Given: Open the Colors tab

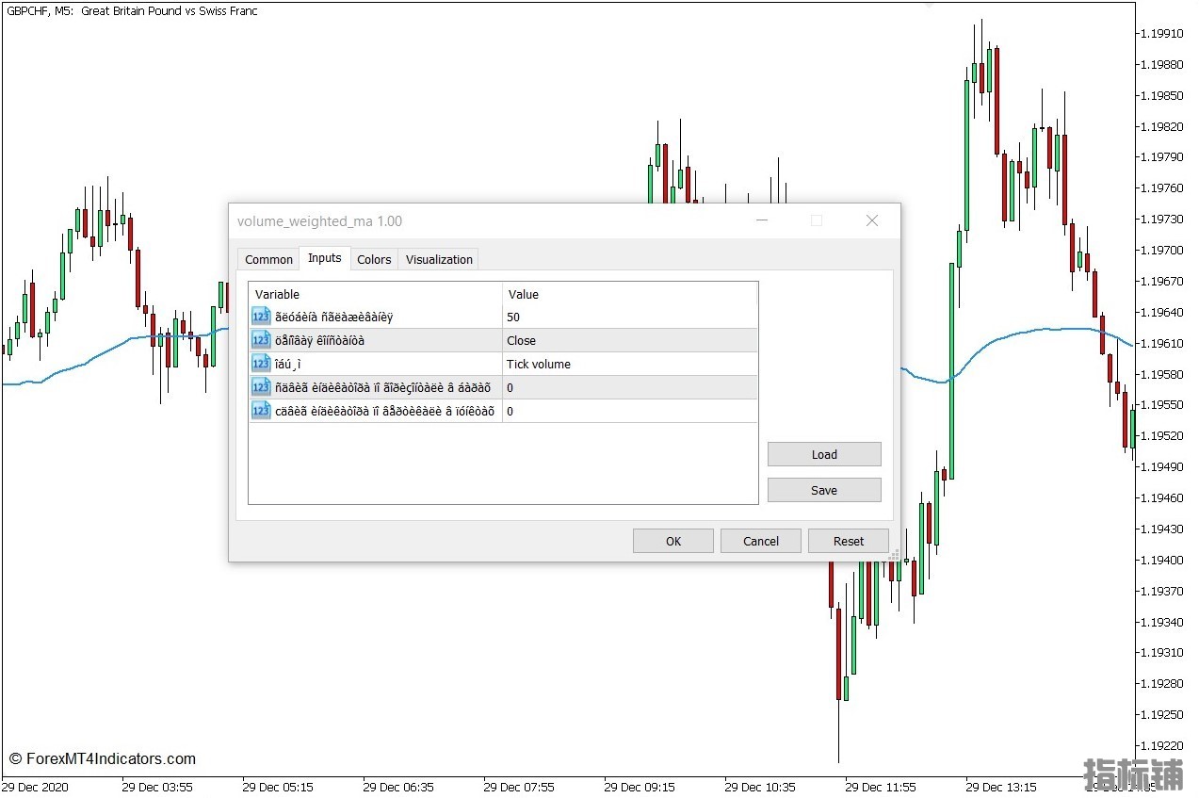Looking at the screenshot, I should [374, 259].
